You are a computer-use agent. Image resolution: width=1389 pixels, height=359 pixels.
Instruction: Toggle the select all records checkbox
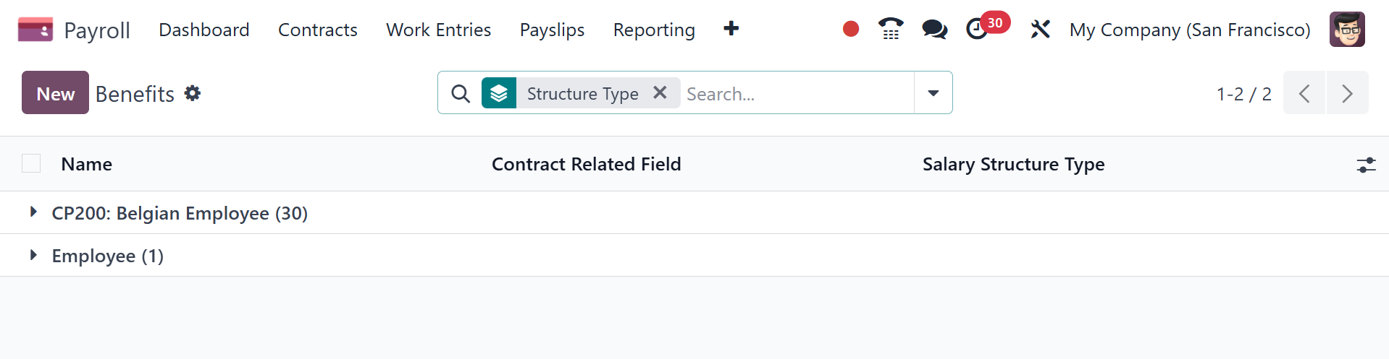(31, 164)
